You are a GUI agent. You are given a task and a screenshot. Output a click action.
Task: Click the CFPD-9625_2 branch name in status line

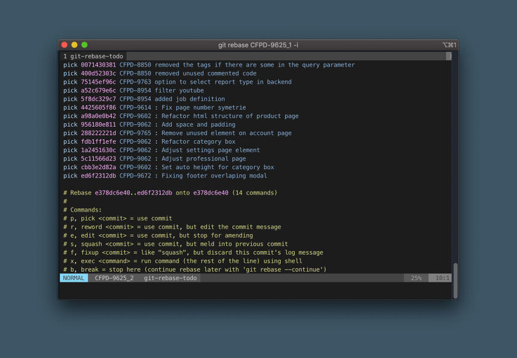[x=114, y=278]
